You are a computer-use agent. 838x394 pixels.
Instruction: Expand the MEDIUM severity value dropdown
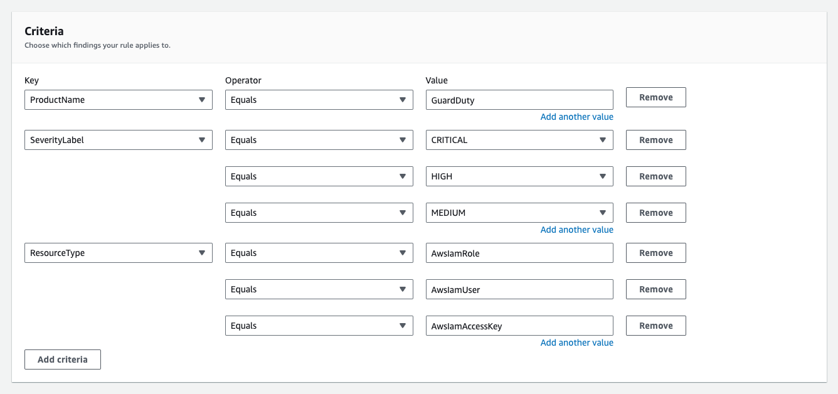(519, 212)
